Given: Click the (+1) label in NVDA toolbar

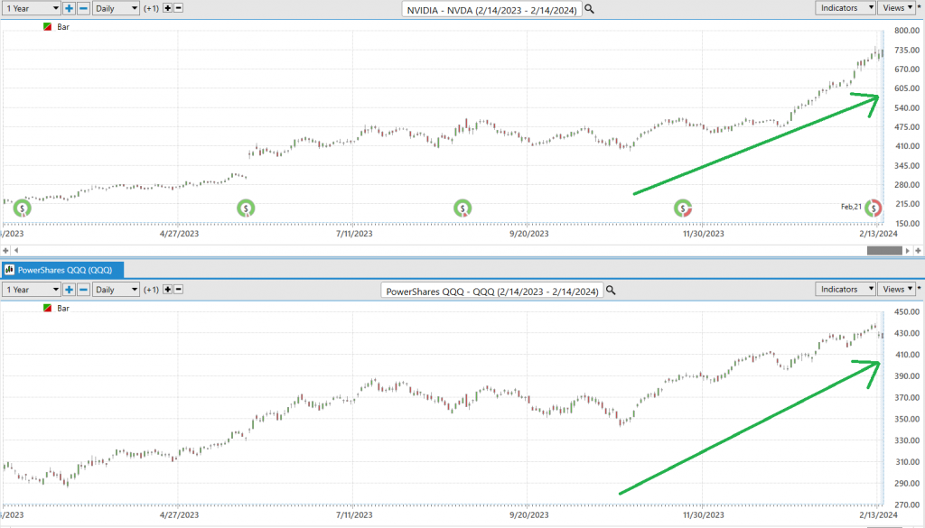Looking at the screenshot, I should [x=152, y=8].
